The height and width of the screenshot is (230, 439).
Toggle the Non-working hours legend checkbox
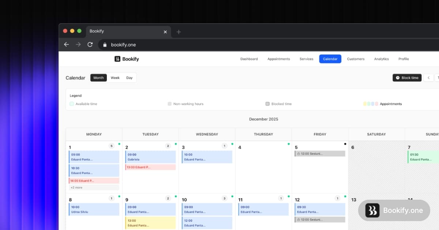170,104
